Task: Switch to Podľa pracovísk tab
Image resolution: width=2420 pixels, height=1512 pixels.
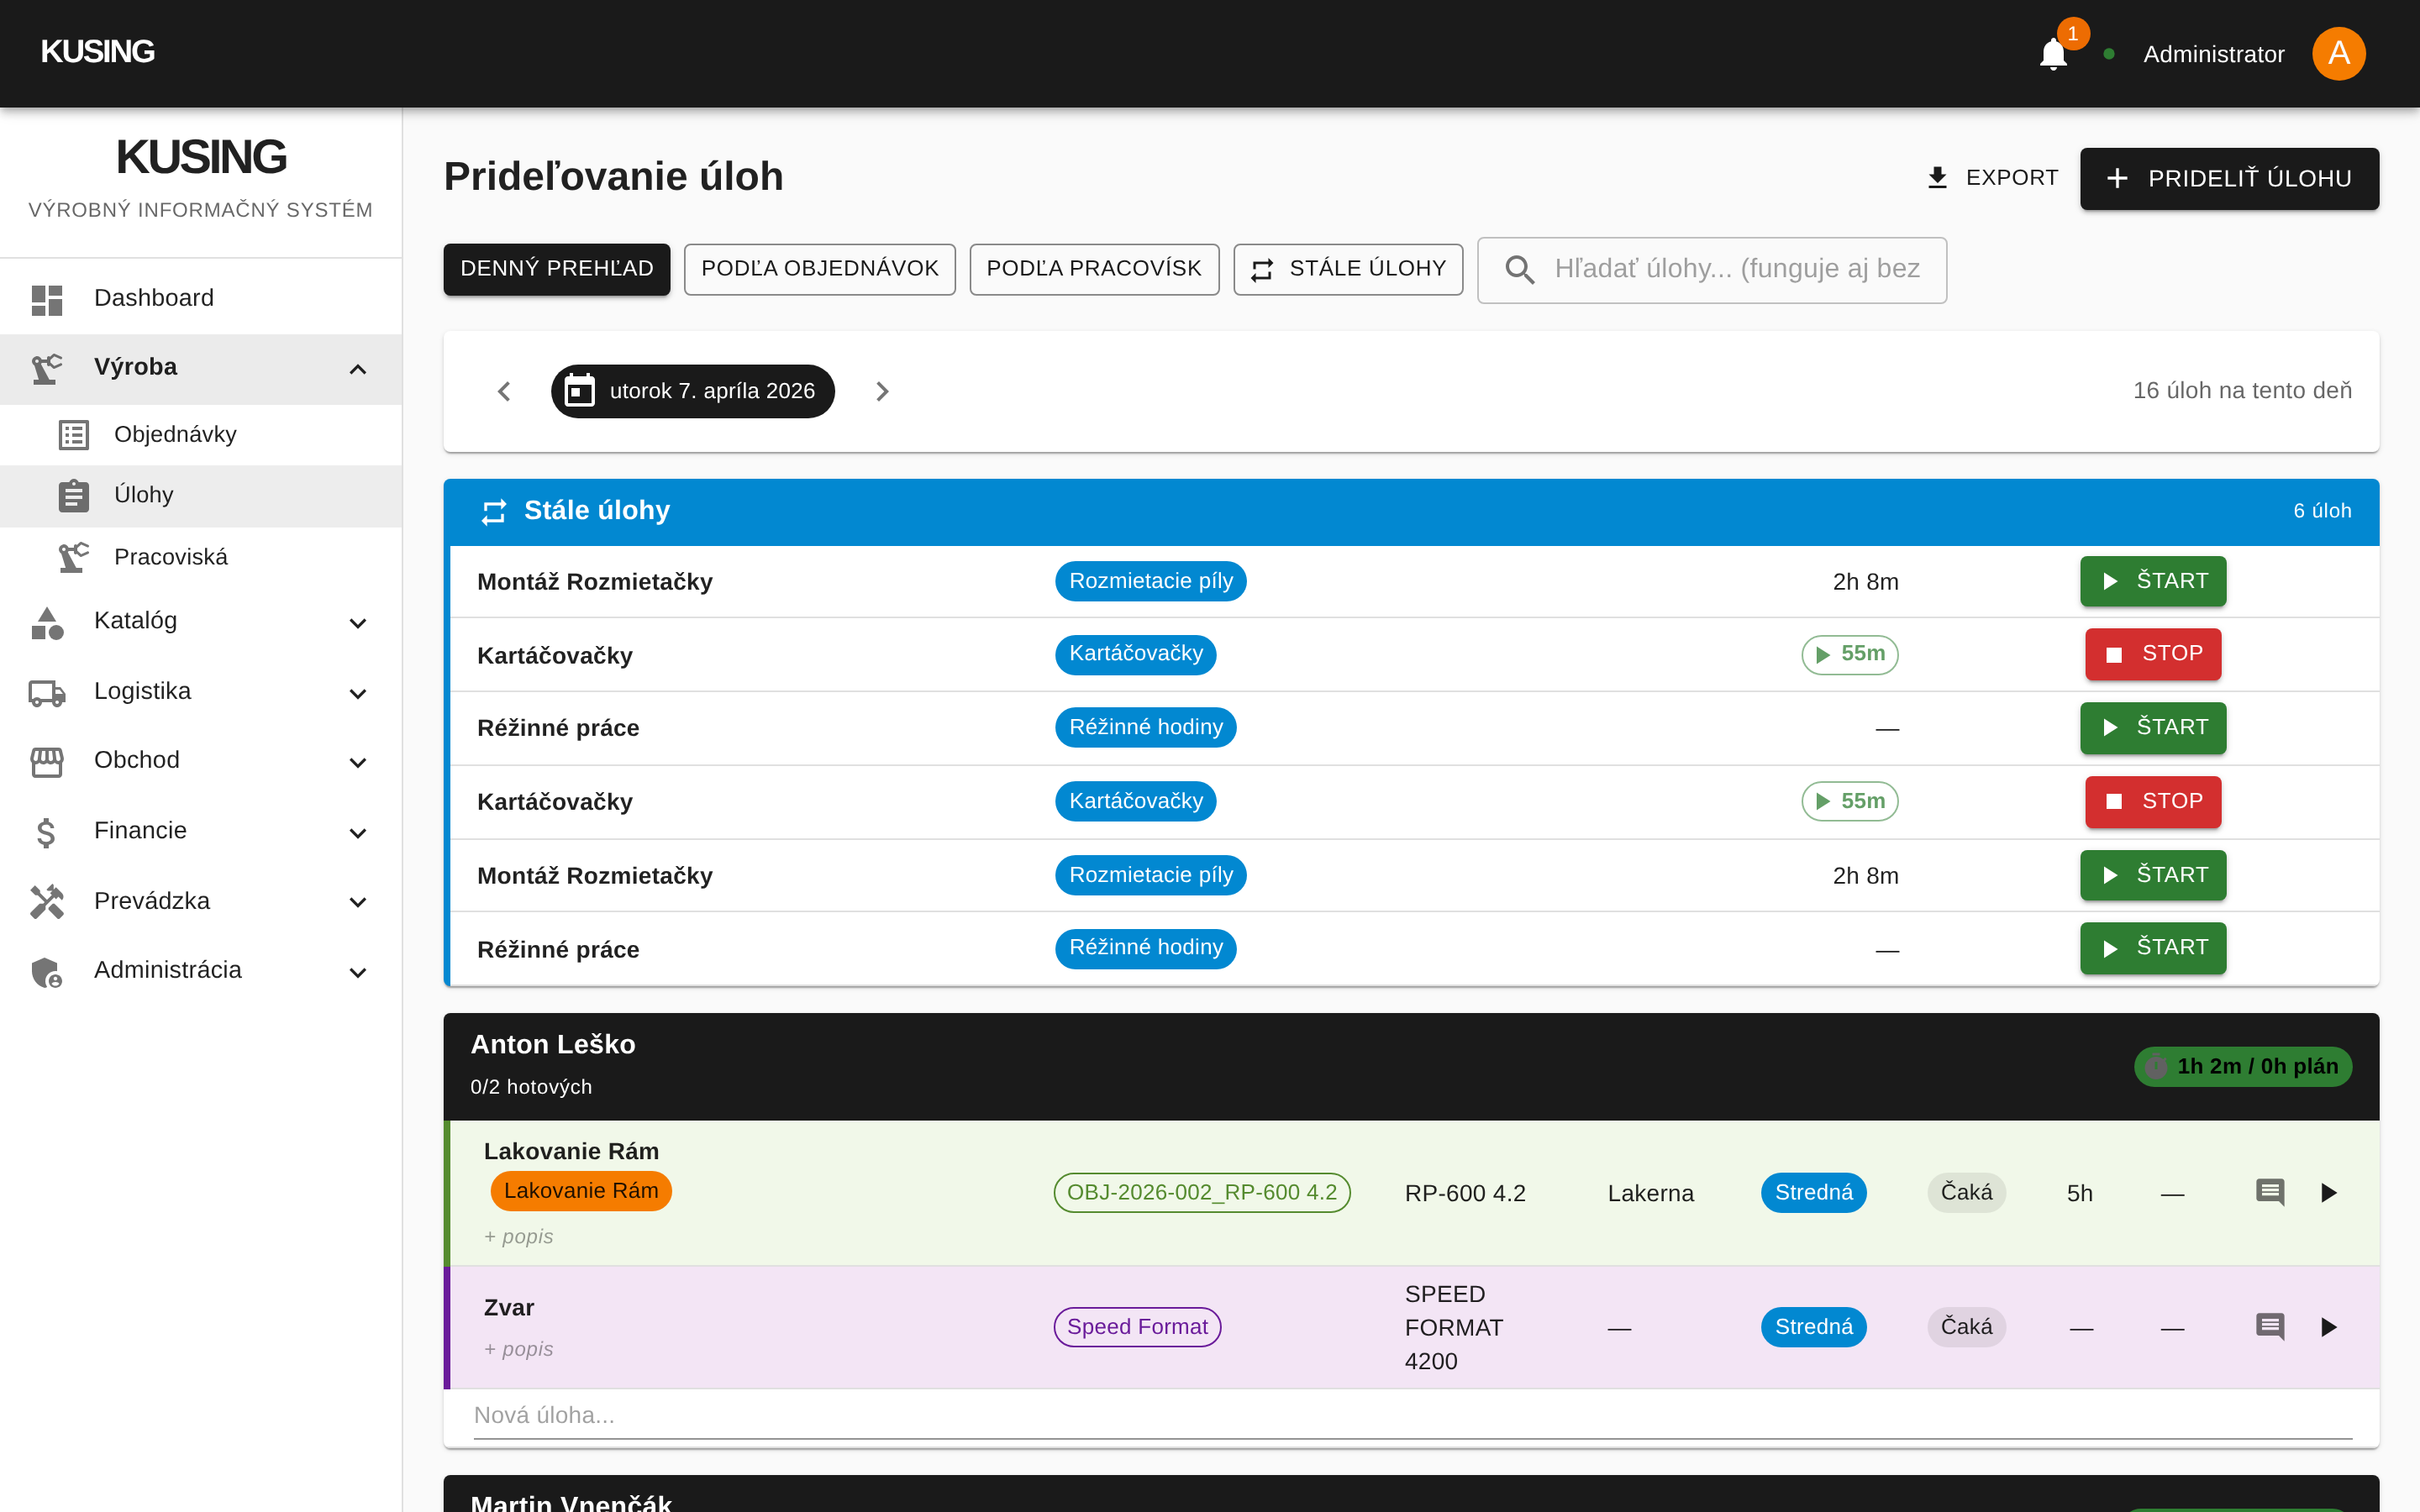Action: (x=1094, y=269)
